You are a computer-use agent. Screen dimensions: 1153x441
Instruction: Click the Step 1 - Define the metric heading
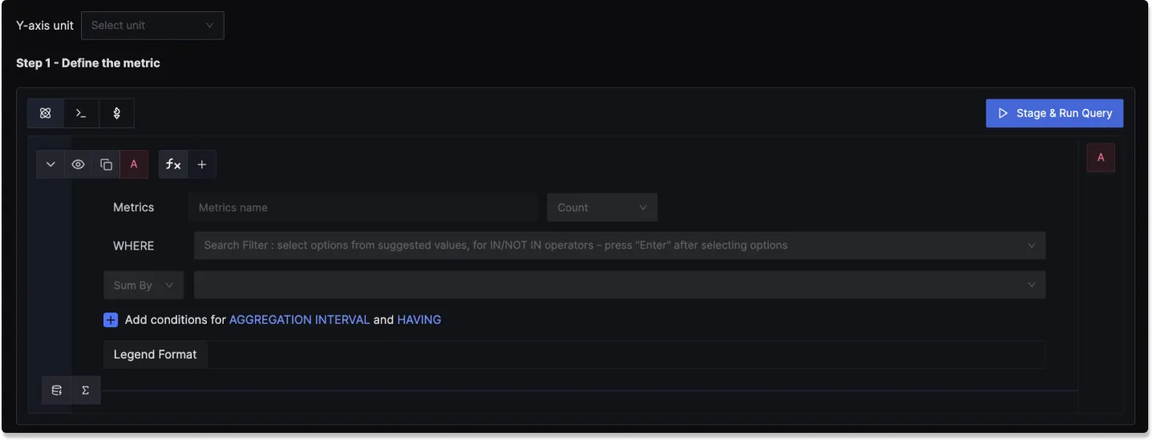coord(88,63)
